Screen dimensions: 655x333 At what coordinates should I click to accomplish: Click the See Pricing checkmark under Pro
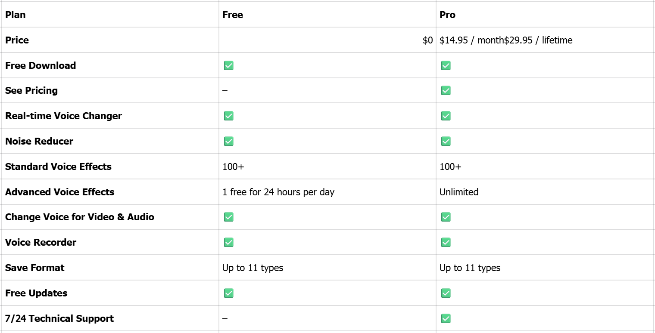pos(446,90)
